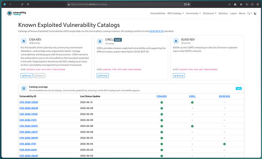Open the CISA KEV Source button

pos(39,76)
